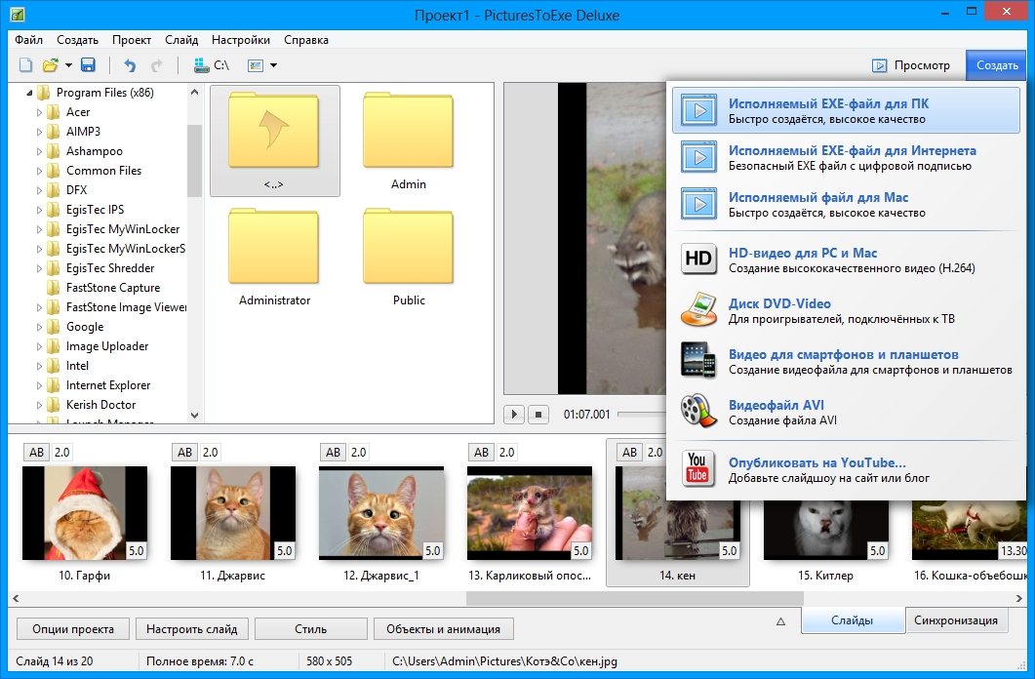The image size is (1035, 679).
Task: Expand the Common Files folder node
Action: (x=39, y=171)
